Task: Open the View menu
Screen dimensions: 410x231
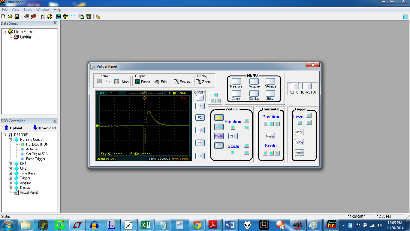Action: click(15, 10)
